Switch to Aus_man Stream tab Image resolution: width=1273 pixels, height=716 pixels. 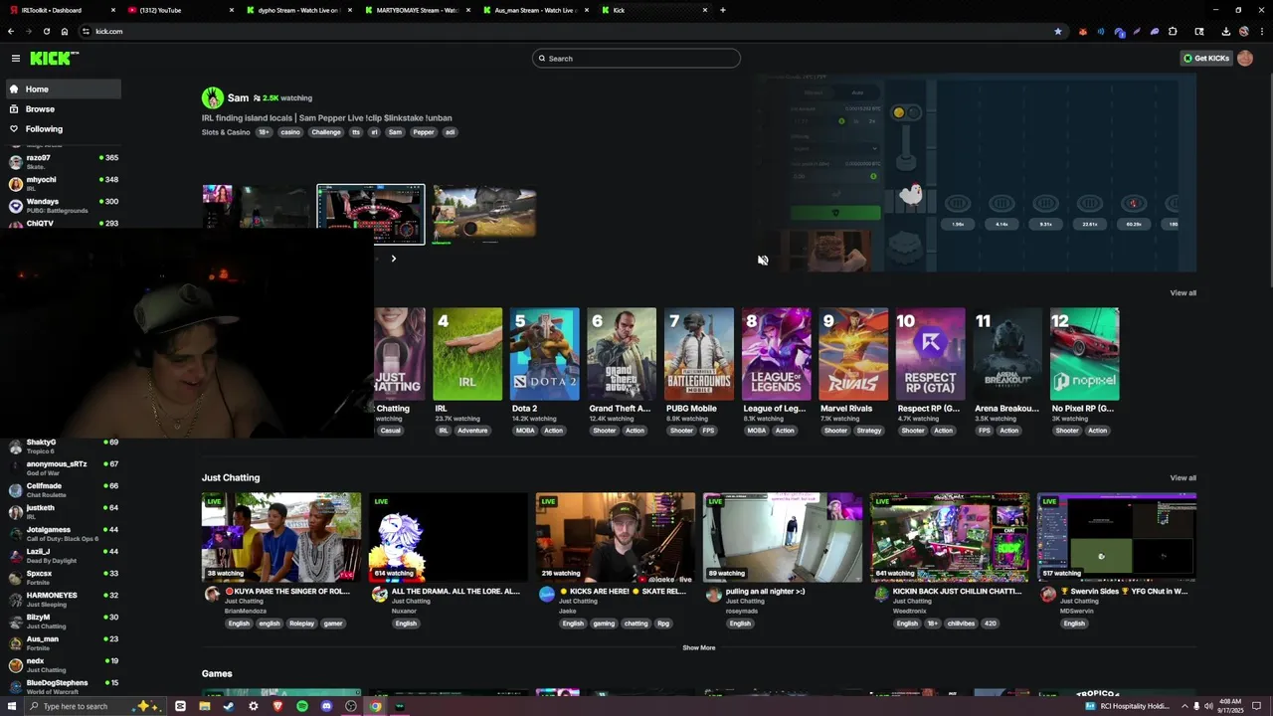point(535,10)
